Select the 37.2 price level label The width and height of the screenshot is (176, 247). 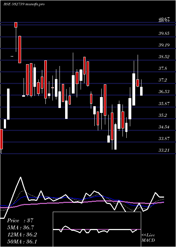[163, 80]
